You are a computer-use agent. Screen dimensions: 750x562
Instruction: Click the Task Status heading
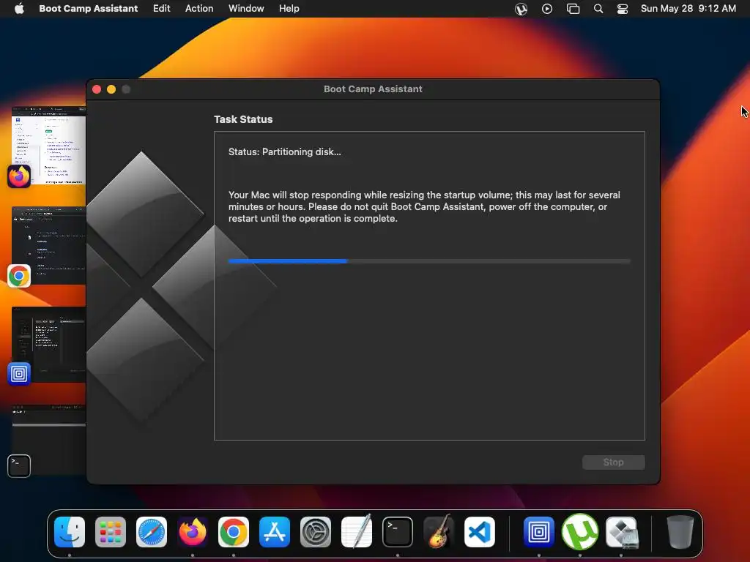(x=243, y=119)
